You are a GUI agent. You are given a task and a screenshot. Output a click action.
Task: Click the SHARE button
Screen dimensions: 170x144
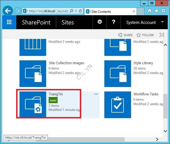click(125, 35)
